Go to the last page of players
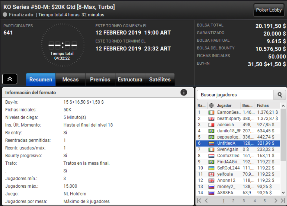287x206 pixels. (x=283, y=201)
